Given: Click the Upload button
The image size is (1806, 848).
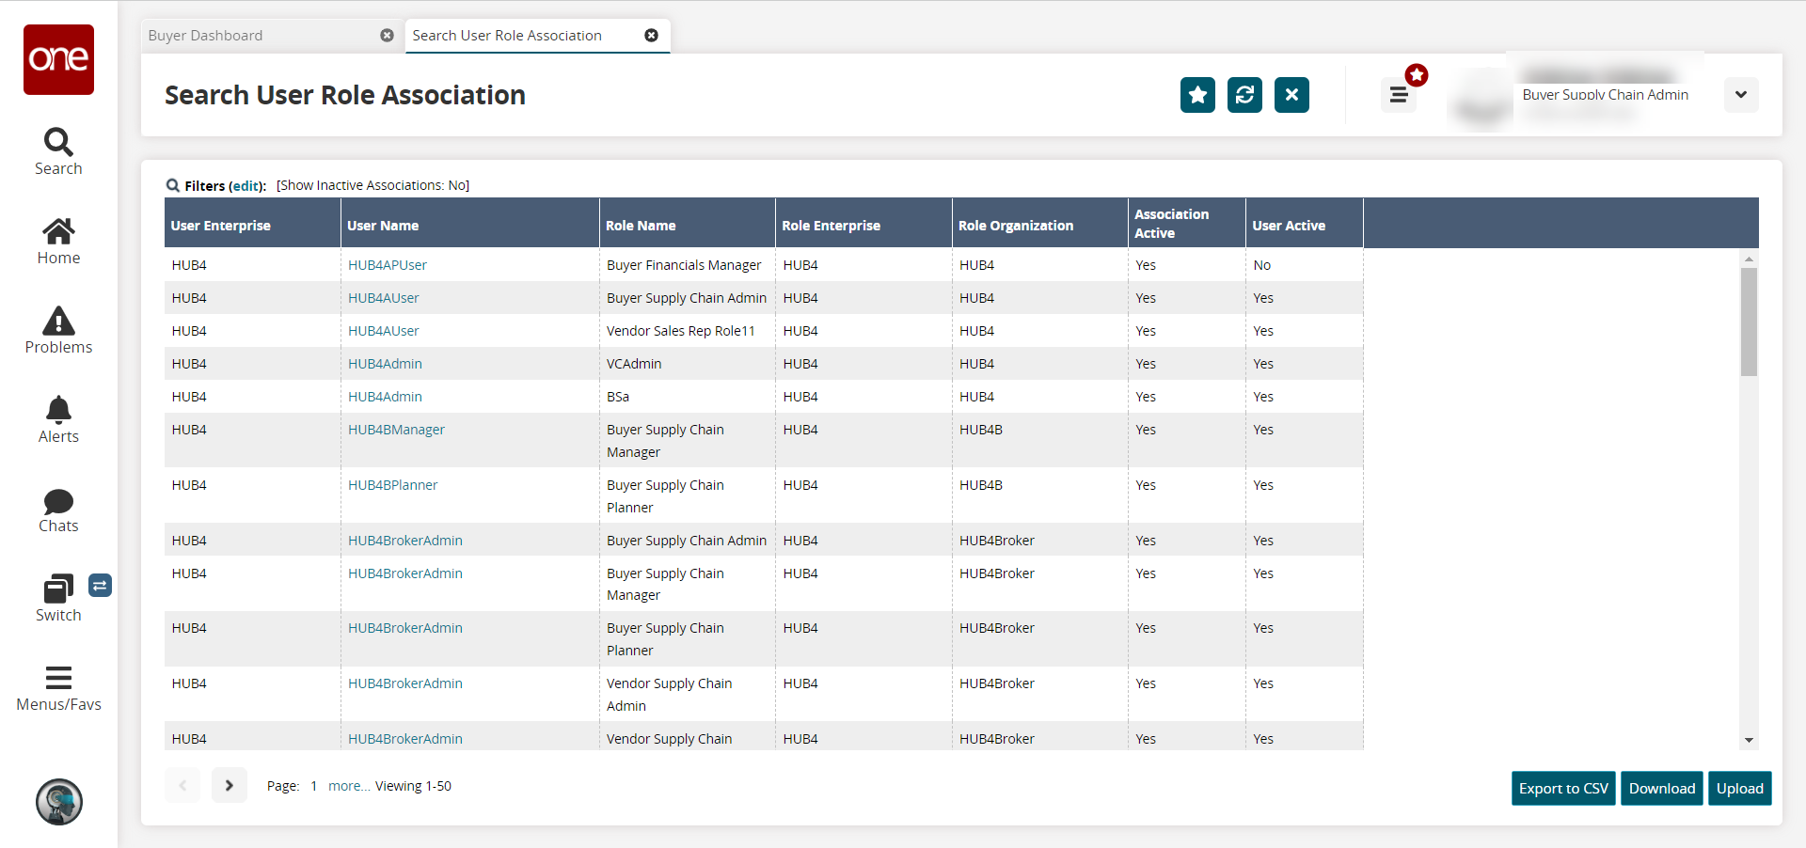Looking at the screenshot, I should tap(1739, 789).
